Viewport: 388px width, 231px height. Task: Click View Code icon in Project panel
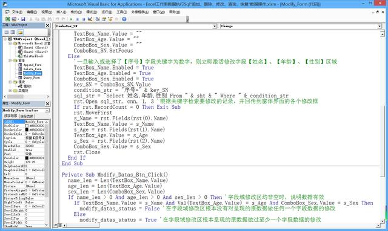coord(7,32)
